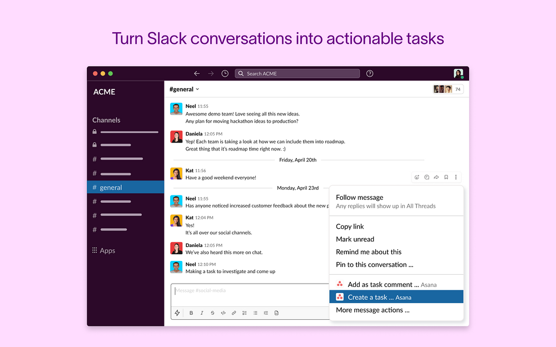Click the 12:04 PM timestamp beside Kat
556x347 pixels.
pyautogui.click(x=204, y=218)
